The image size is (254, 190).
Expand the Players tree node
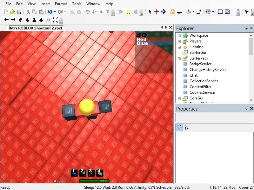pyautogui.click(x=179, y=41)
